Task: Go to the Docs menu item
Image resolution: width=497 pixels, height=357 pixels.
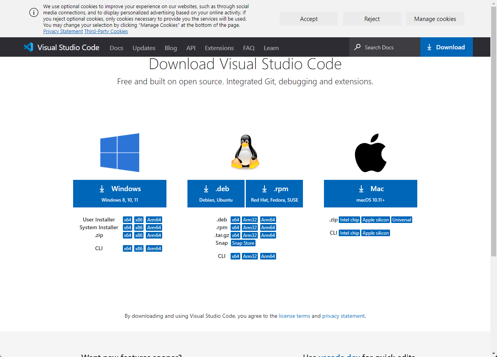Action: point(116,48)
